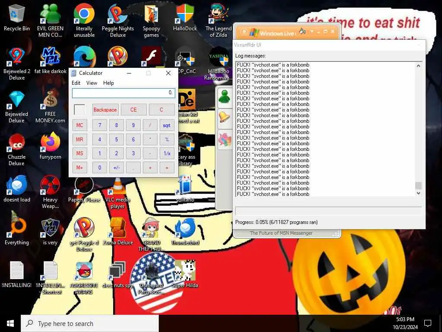Click the MR memory recall button
This screenshot has width=442, height=332.
tap(79, 140)
